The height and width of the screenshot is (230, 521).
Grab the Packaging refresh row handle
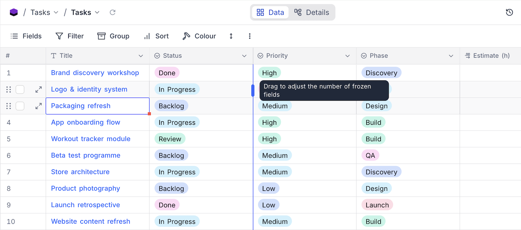click(x=9, y=106)
